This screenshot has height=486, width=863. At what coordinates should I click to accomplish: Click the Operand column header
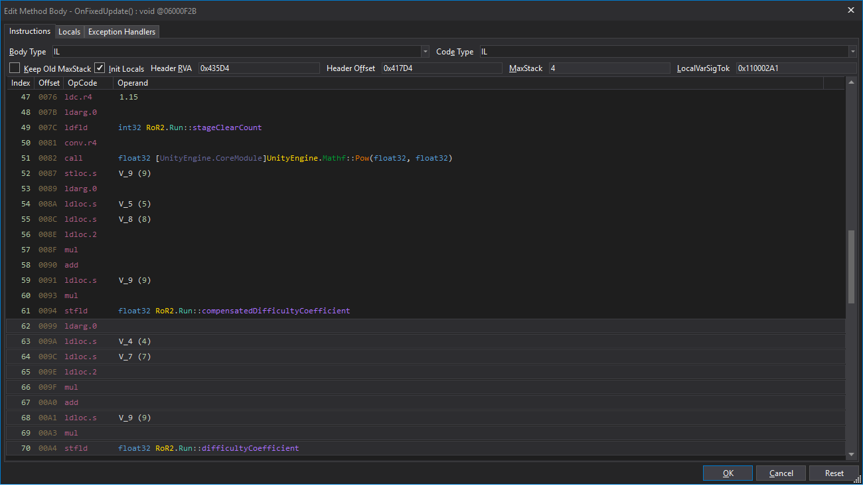pyautogui.click(x=468, y=83)
